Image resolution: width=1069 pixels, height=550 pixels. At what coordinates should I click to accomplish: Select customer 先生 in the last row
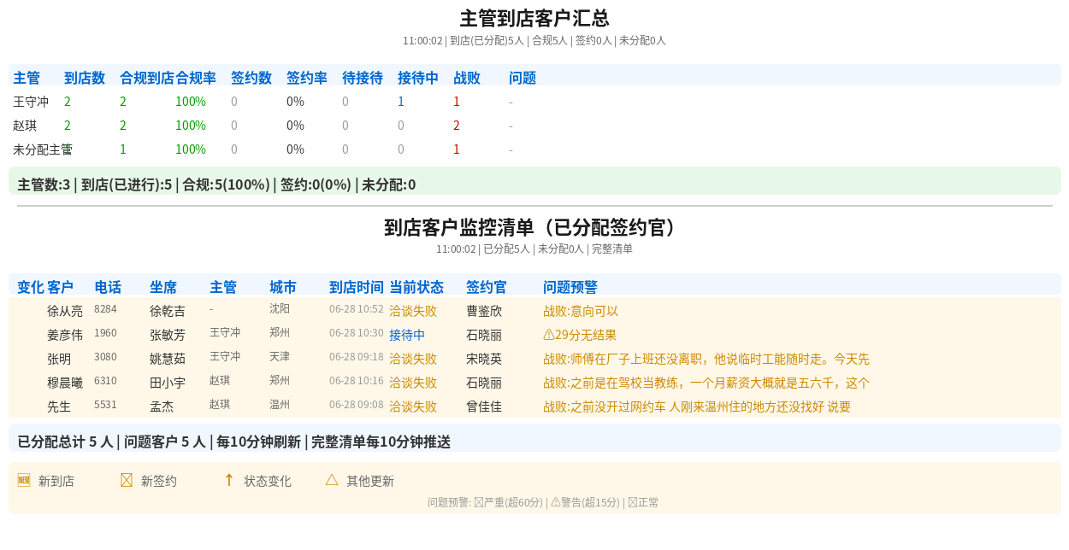(59, 407)
